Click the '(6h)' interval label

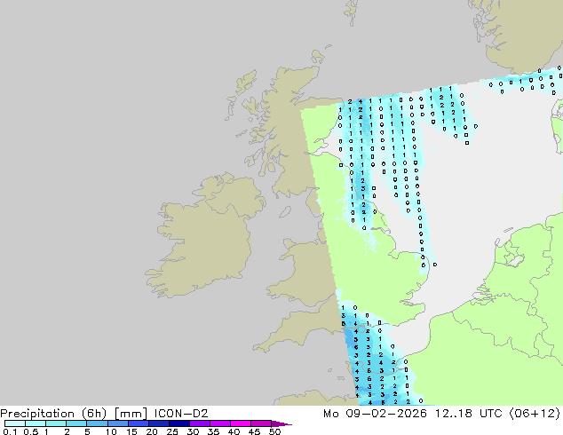point(94,414)
